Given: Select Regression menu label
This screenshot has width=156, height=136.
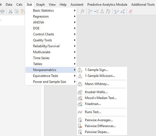Looking at the screenshot, I should pyautogui.click(x=41, y=16).
